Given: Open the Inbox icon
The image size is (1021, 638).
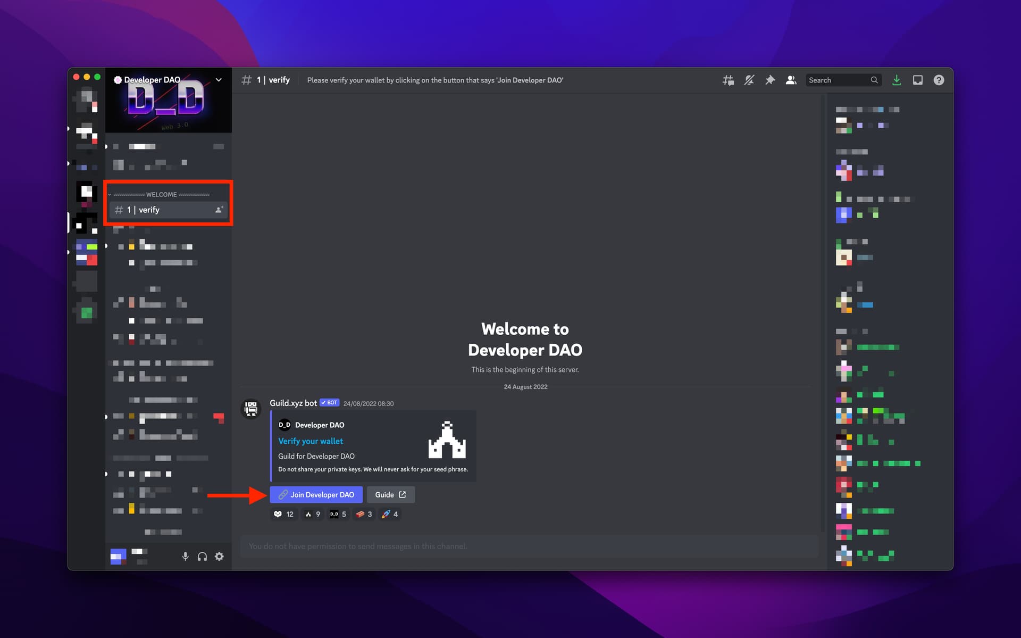Looking at the screenshot, I should [918, 80].
